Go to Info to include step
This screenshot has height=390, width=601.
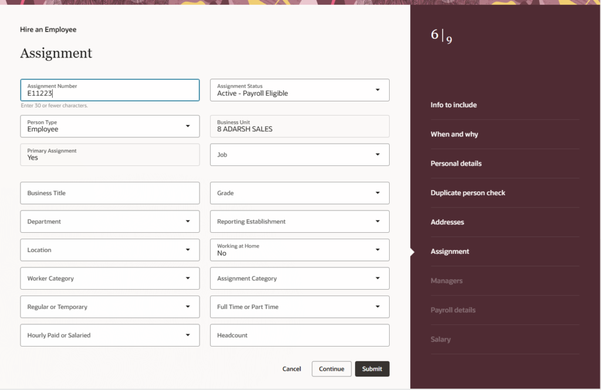pyautogui.click(x=454, y=105)
